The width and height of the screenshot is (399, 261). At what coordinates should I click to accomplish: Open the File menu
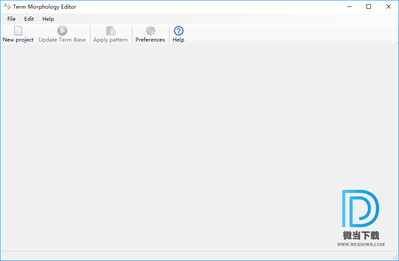[11, 19]
